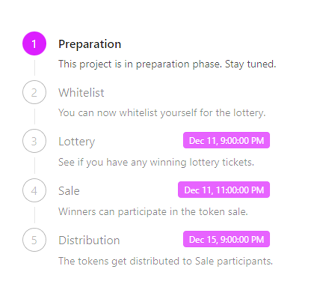The height and width of the screenshot is (287, 311).
Task: Click the 'Stay tuned' preparation description
Action: tap(167, 64)
